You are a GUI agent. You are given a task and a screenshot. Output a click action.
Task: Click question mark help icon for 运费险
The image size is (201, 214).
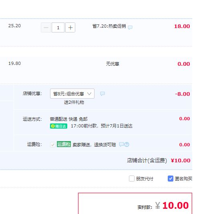point(127,144)
